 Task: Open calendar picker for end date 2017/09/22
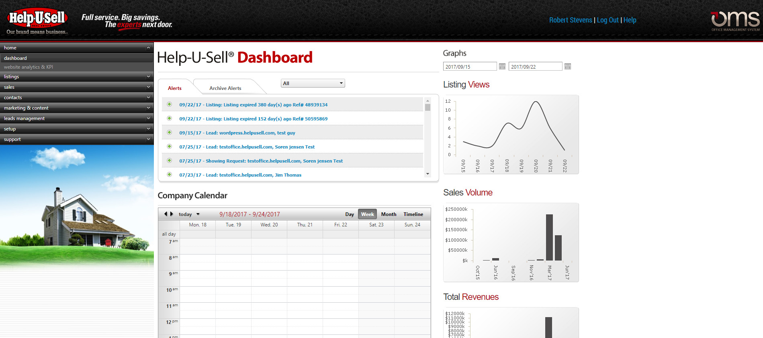[567, 66]
